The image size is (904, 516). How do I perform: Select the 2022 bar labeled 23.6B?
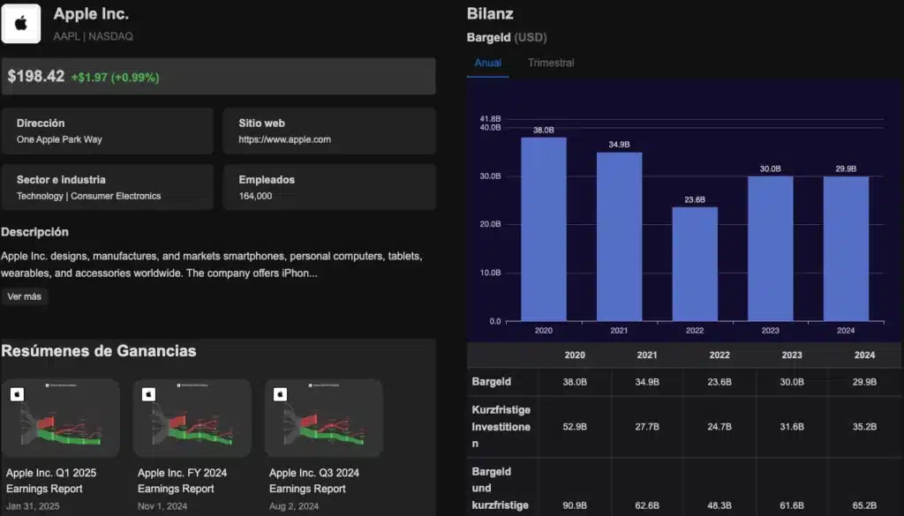[x=695, y=264]
